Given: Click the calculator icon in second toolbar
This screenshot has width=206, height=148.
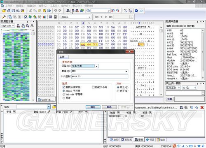Looking at the screenshot, I should [55, 17].
